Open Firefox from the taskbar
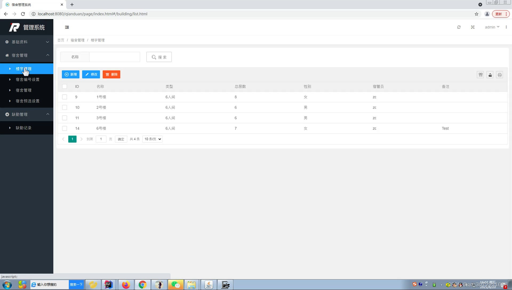 point(126,285)
